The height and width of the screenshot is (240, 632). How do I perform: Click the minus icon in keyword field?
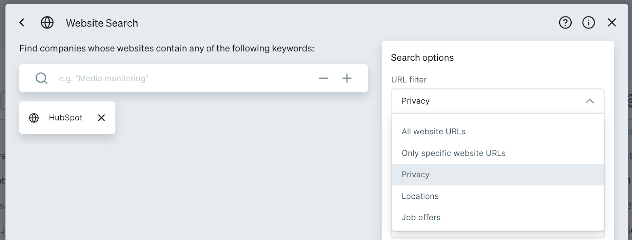pos(324,79)
